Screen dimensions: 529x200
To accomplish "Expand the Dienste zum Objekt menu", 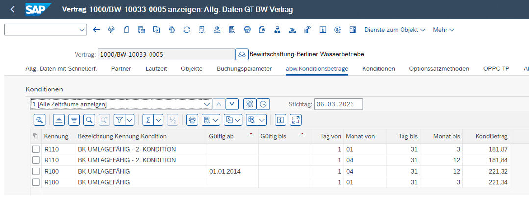I will [395, 30].
